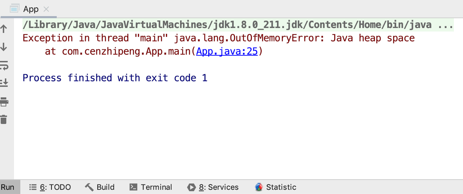Toggle soft-wrap for console output

(x=4, y=65)
